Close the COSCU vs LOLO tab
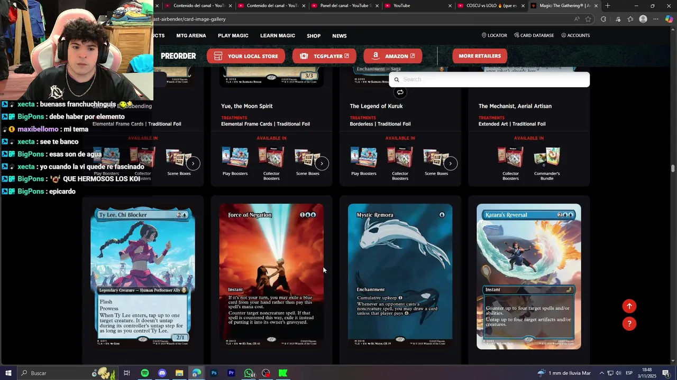 pyautogui.click(x=523, y=6)
